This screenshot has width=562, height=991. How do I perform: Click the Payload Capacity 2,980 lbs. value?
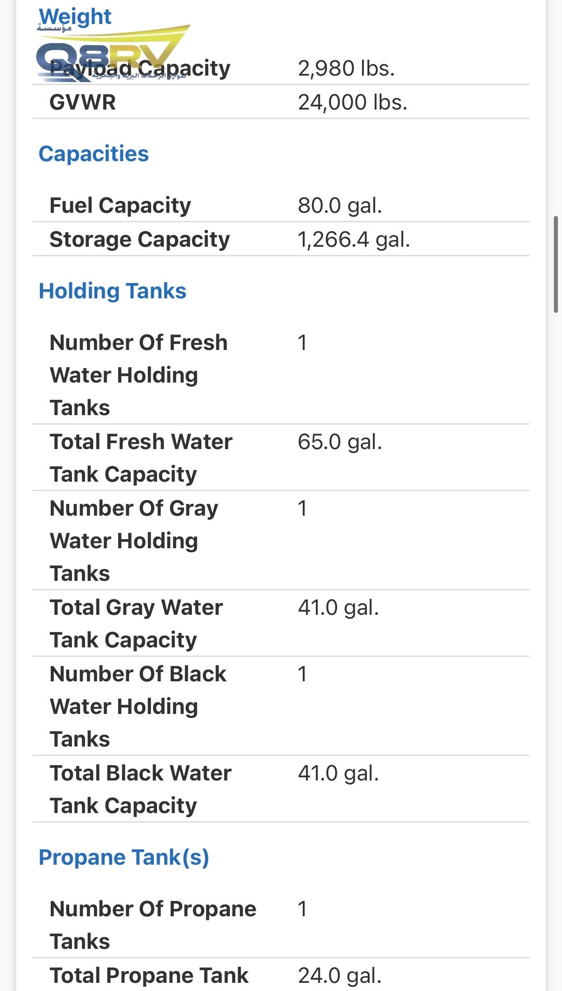pyautogui.click(x=346, y=69)
